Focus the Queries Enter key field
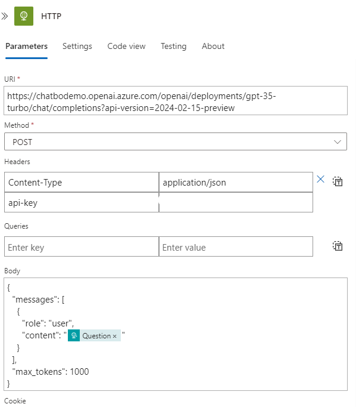 pyautogui.click(x=82, y=246)
